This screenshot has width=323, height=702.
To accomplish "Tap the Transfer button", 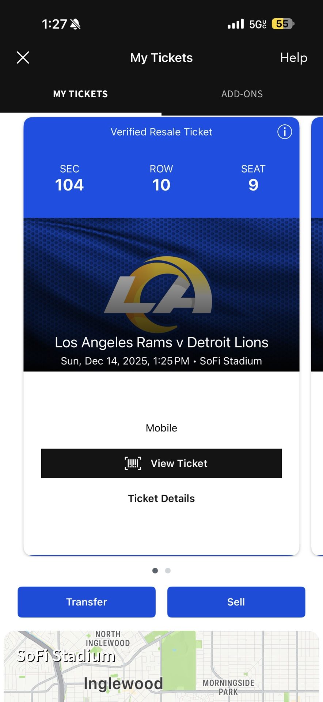I will point(86,602).
